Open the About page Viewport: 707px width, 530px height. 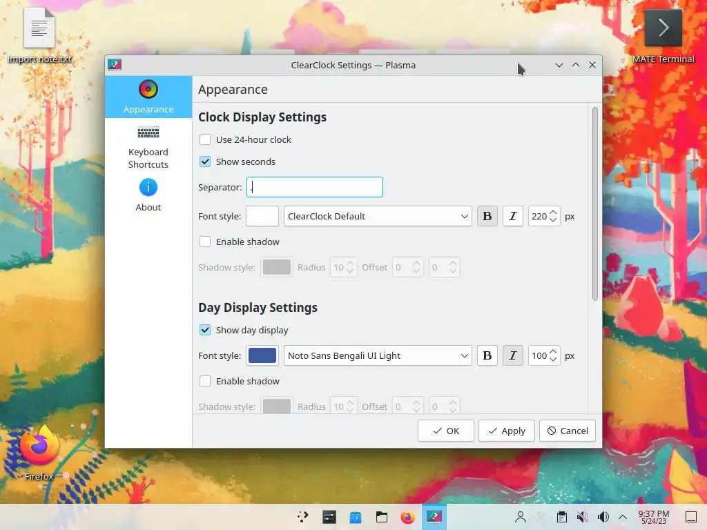tap(148, 195)
